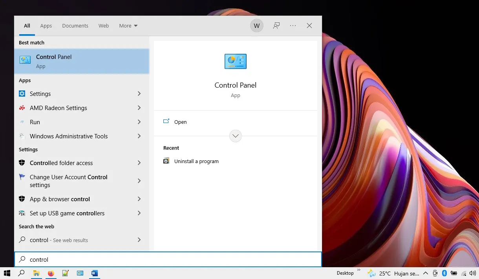
Task: Switch to the Web tab
Action: pyautogui.click(x=104, y=26)
